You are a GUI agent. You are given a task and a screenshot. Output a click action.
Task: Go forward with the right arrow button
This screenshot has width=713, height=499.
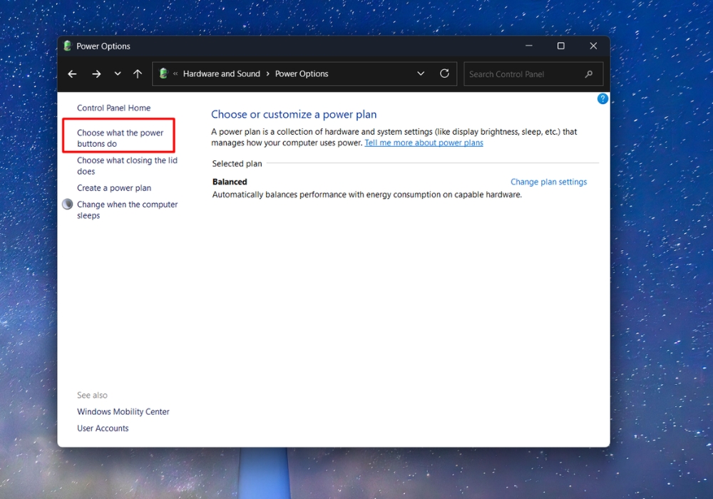click(x=96, y=73)
